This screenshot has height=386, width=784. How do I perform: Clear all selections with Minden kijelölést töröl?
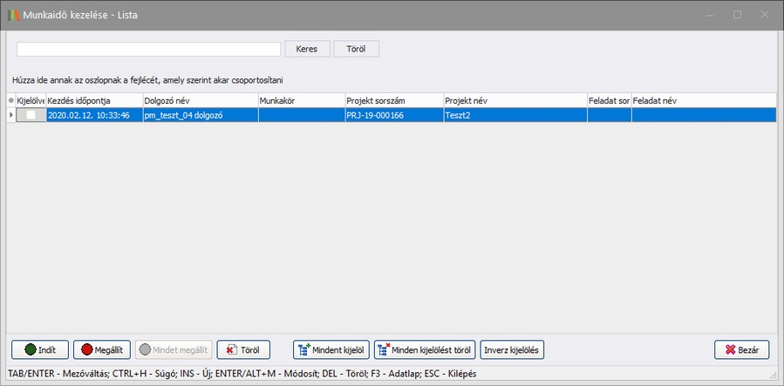(x=425, y=349)
